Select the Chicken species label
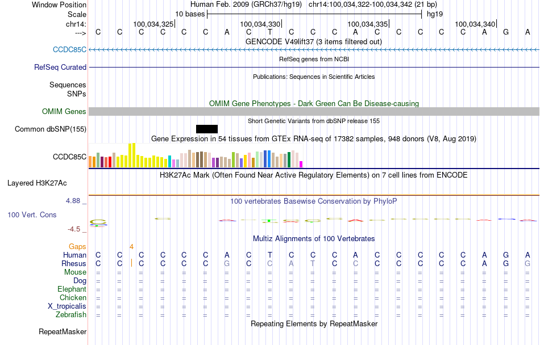 pyautogui.click(x=73, y=297)
